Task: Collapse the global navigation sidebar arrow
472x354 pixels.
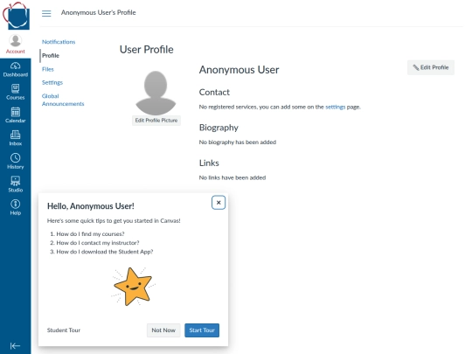Action: click(x=15, y=346)
